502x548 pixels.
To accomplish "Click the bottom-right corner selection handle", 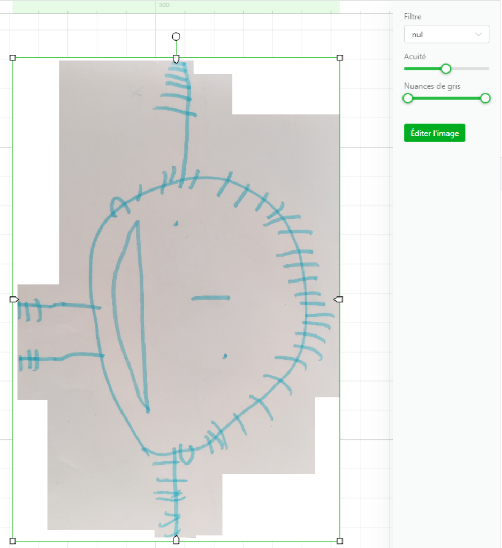I will (x=339, y=541).
